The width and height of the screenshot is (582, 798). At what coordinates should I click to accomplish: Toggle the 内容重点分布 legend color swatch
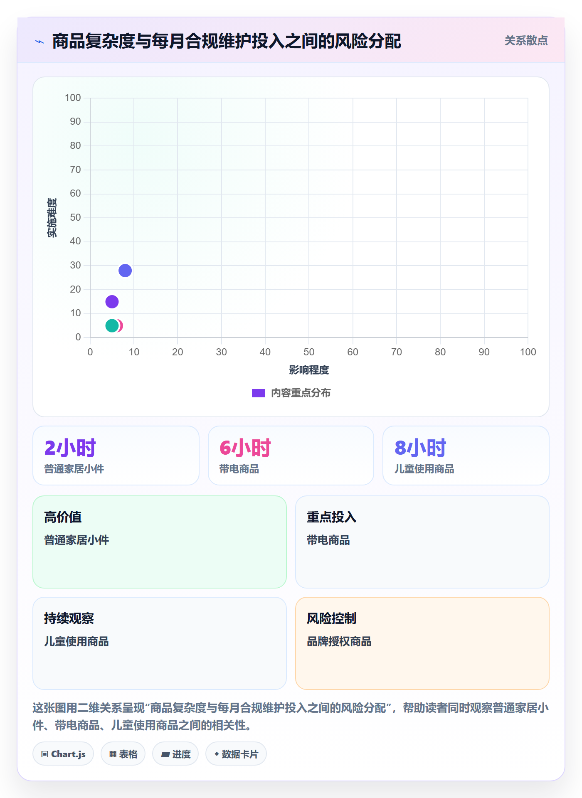(x=259, y=393)
